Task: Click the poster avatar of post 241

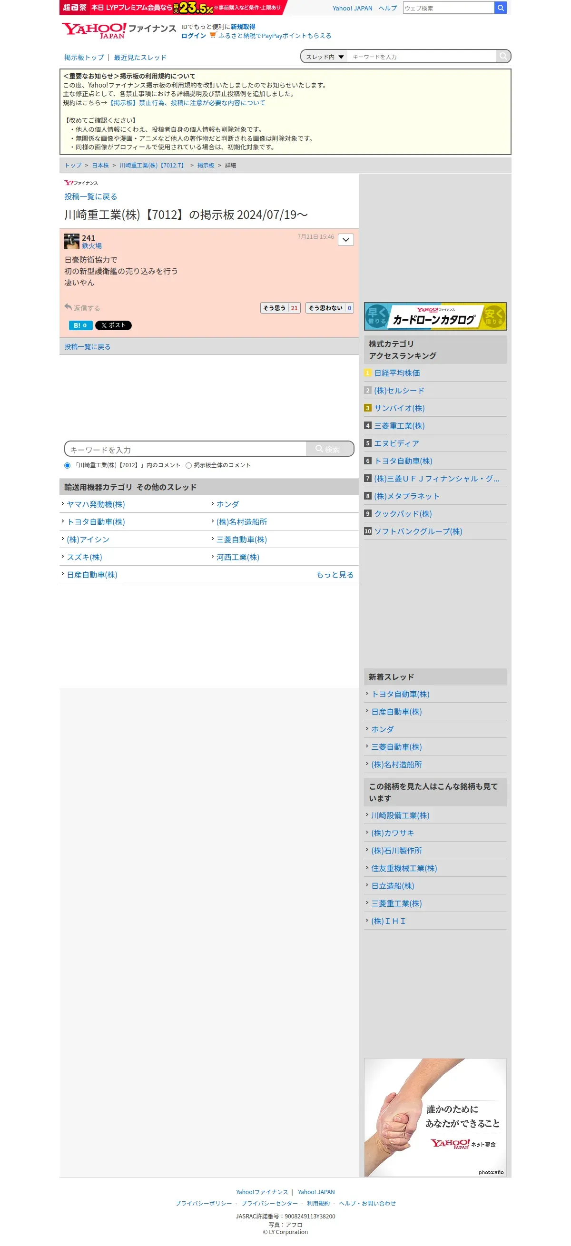Action: click(72, 240)
